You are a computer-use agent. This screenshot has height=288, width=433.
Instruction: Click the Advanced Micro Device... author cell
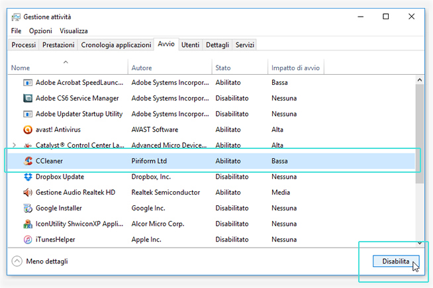click(169, 145)
